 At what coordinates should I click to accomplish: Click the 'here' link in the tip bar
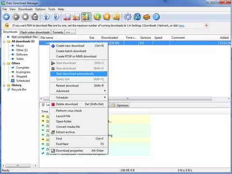(x=181, y=26)
